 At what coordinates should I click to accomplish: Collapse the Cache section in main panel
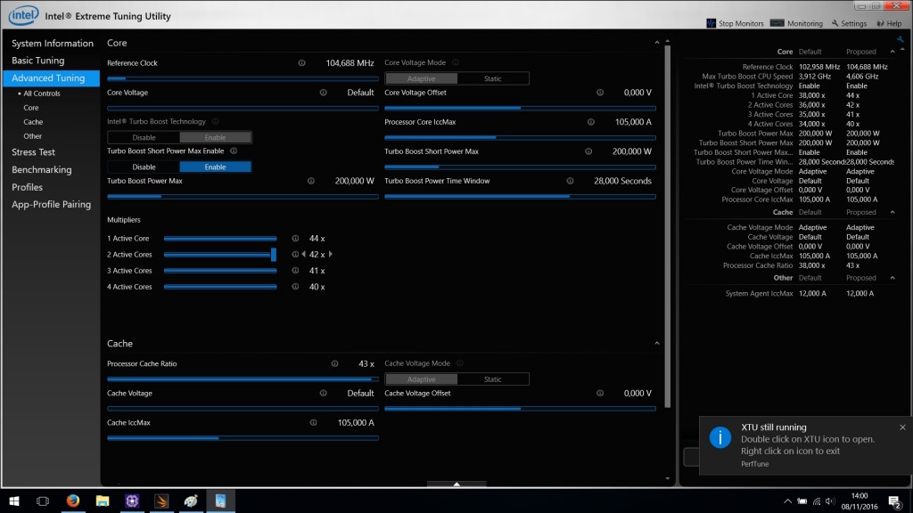click(x=657, y=343)
